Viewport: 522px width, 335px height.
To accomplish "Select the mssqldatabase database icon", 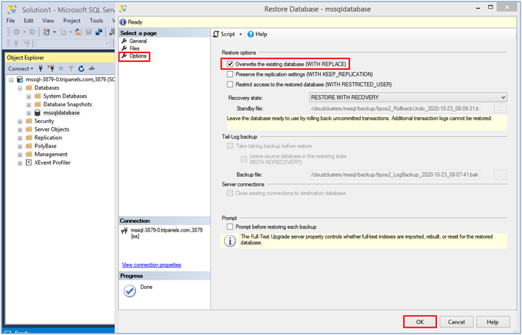I will 37,113.
